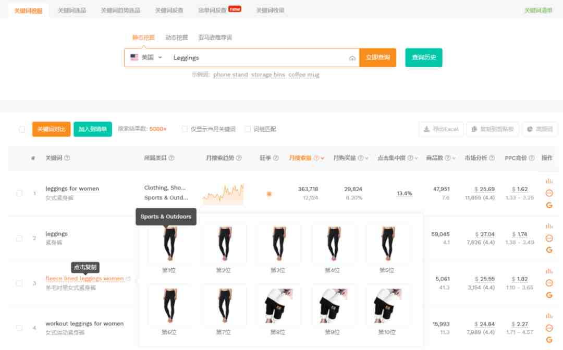
Task: Click help icon beside 月搜索量 header
Action: [316, 158]
